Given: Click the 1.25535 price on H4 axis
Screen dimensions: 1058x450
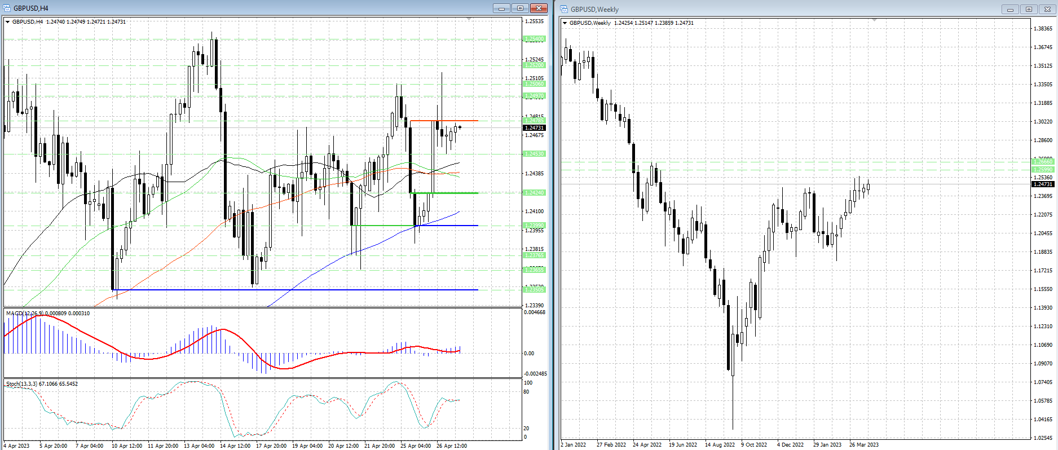Looking at the screenshot, I should (535, 21).
